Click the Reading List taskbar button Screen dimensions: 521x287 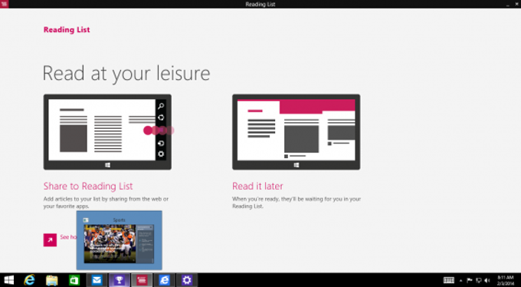point(142,280)
